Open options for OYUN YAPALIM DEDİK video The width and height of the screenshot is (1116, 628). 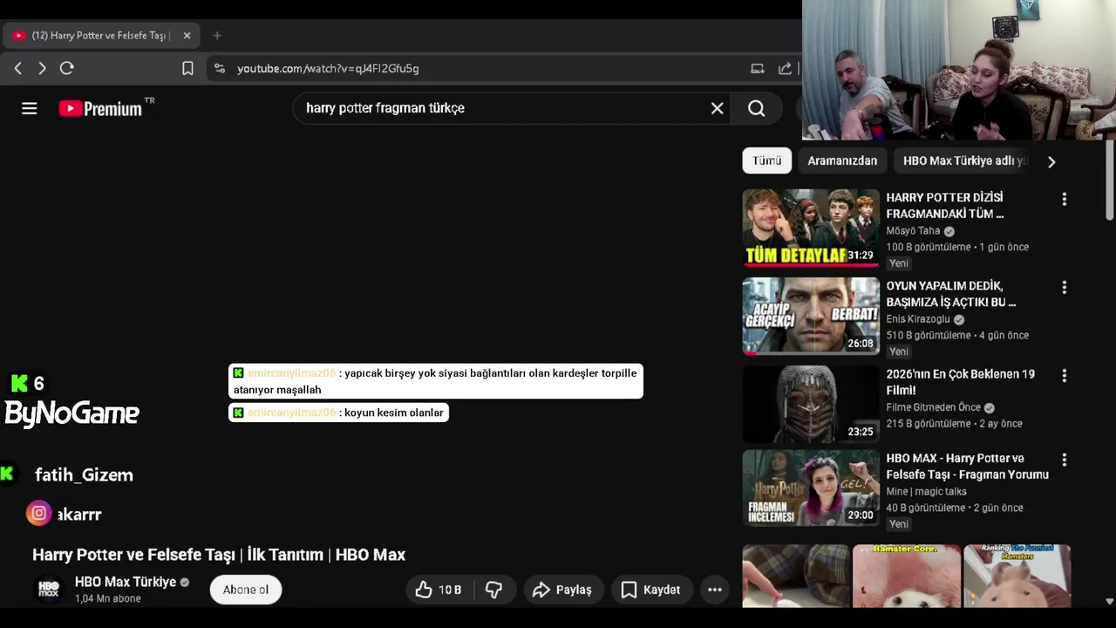click(x=1064, y=288)
